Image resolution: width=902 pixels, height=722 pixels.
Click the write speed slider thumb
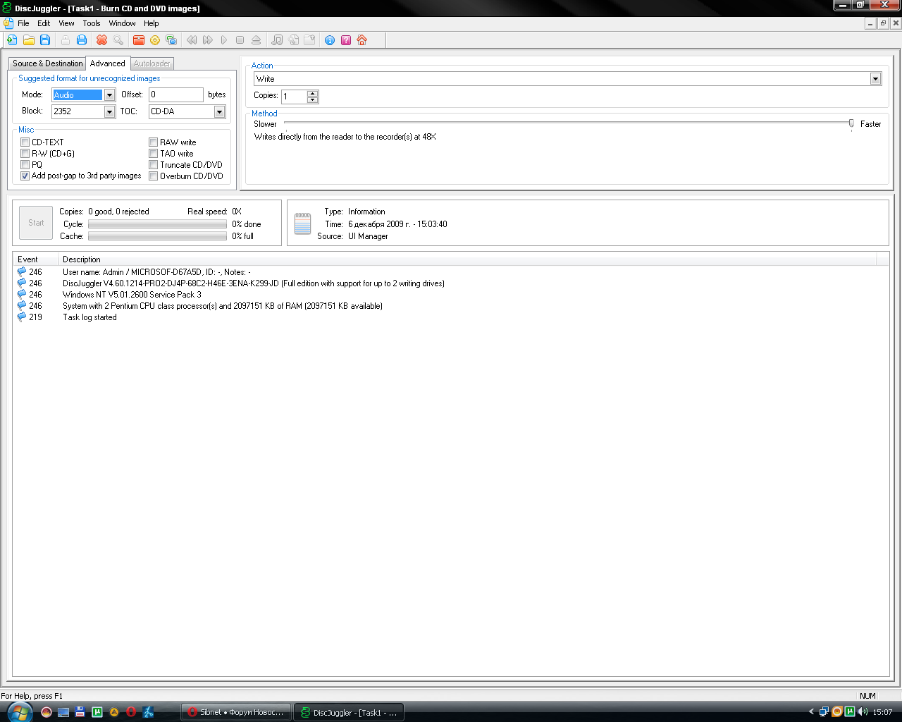851,124
